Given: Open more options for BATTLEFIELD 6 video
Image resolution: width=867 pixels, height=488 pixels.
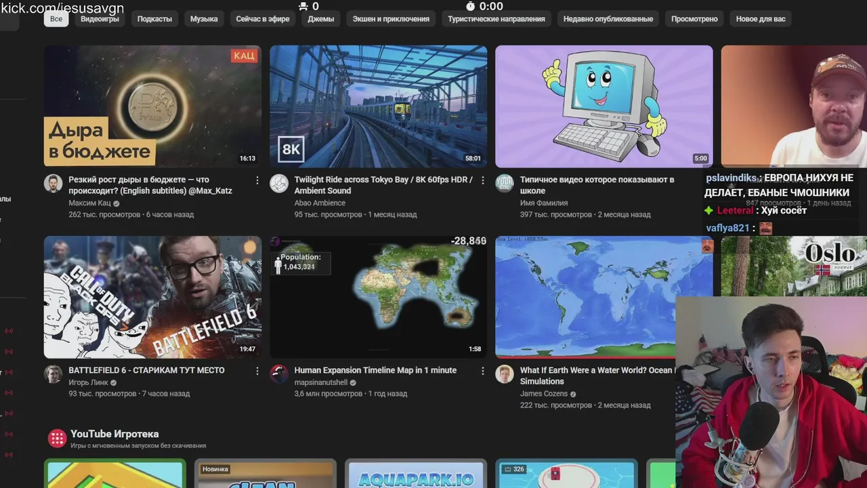Looking at the screenshot, I should (257, 371).
